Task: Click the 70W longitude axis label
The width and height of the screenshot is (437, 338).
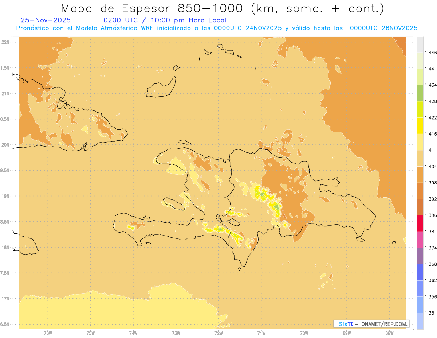Action: coord(304,333)
